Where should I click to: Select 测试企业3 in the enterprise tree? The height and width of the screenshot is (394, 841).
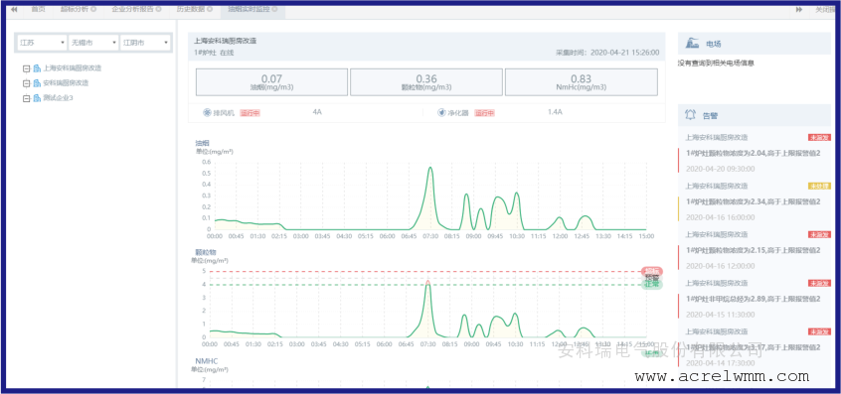(58, 98)
